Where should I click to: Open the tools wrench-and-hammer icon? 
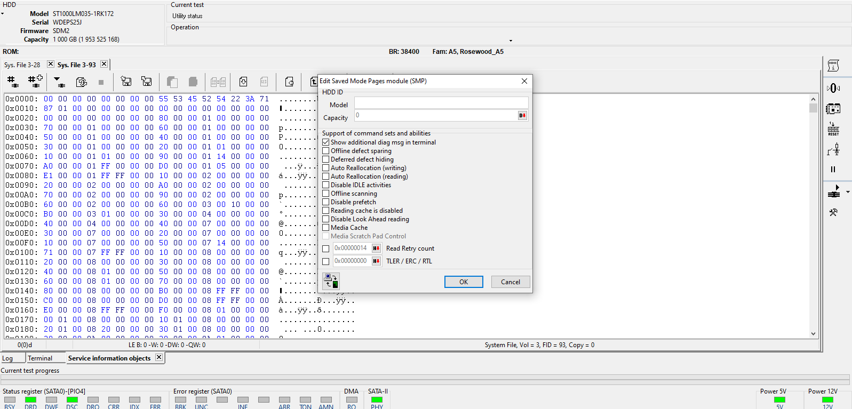(x=833, y=212)
